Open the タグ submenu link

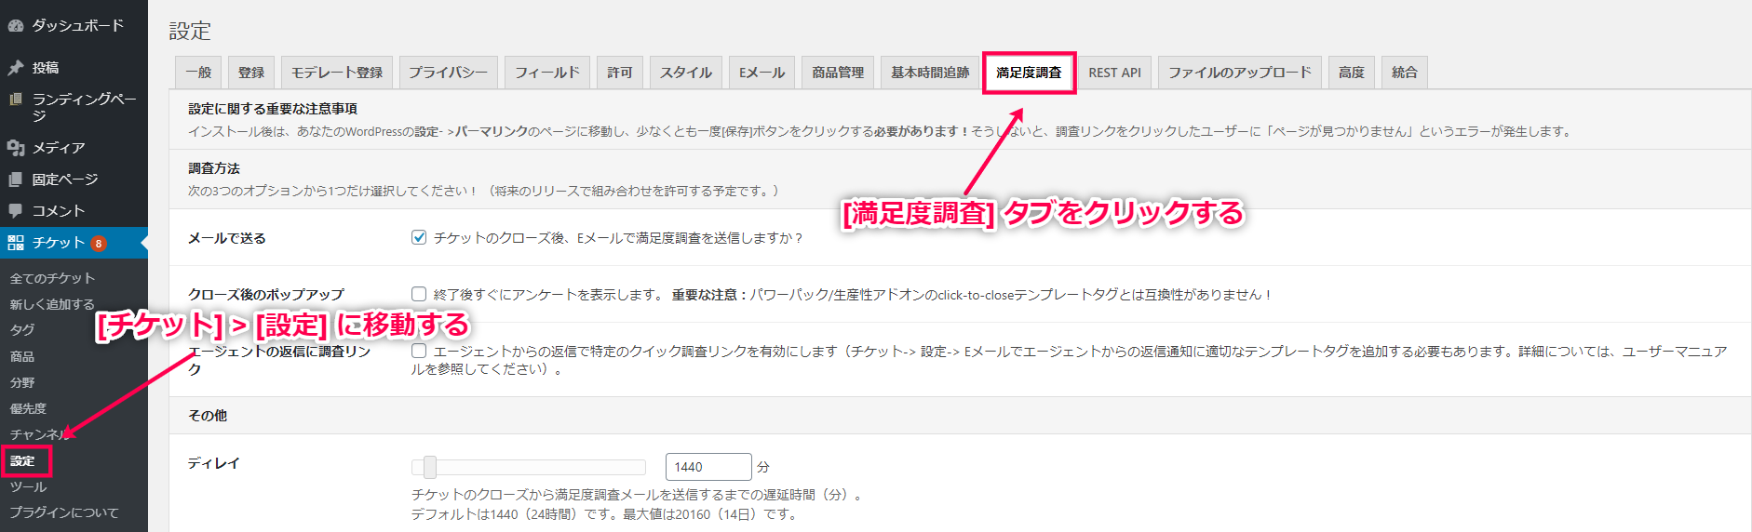[x=22, y=330]
